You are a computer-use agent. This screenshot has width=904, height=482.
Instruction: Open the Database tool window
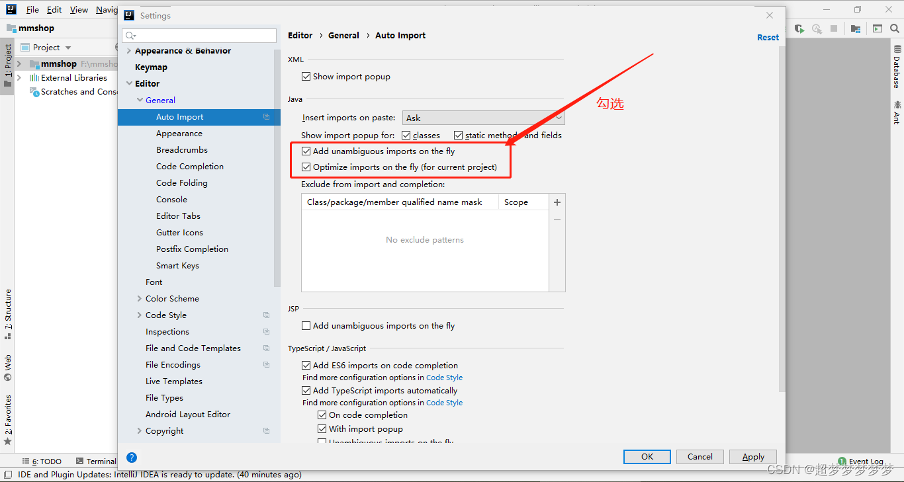point(897,67)
